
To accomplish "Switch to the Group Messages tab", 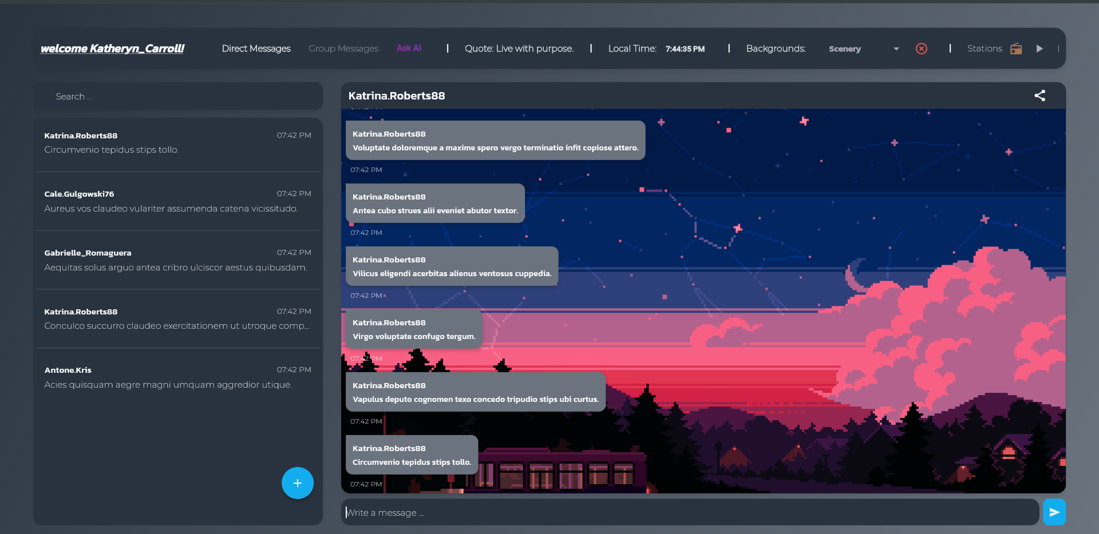I will 343,49.
